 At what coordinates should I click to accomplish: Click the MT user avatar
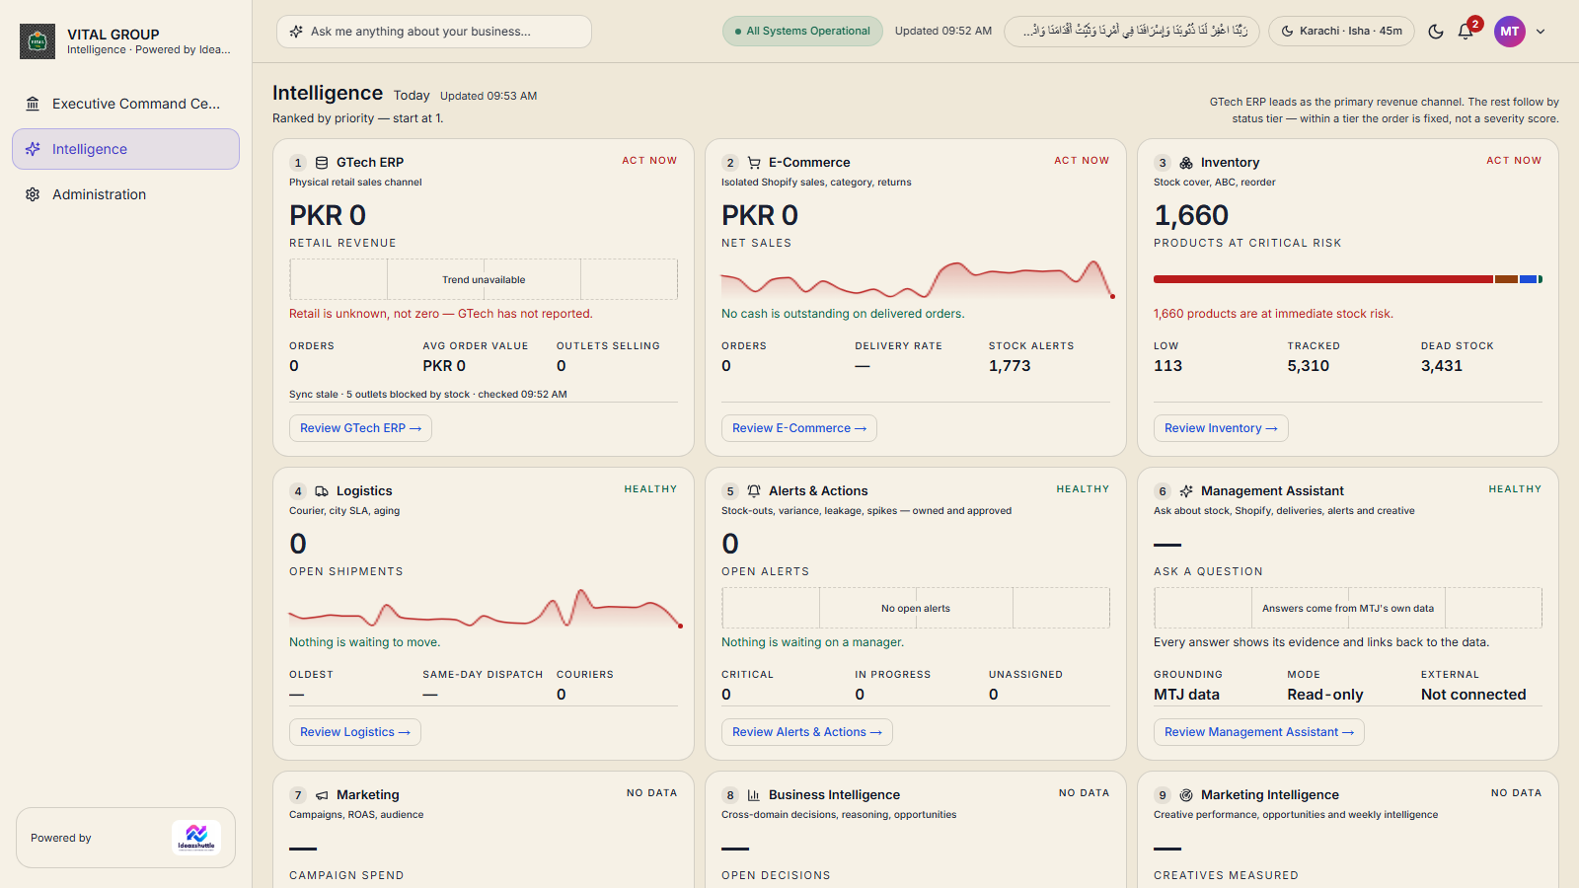[x=1510, y=32]
